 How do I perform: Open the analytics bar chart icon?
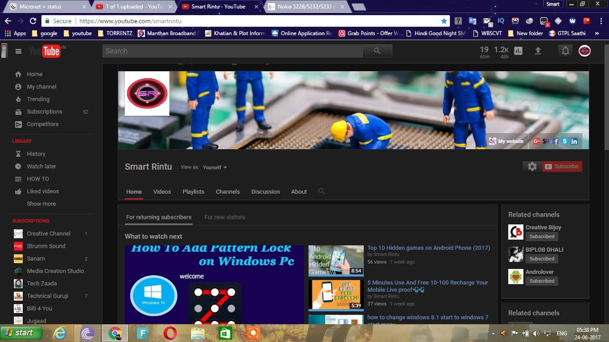(518, 51)
